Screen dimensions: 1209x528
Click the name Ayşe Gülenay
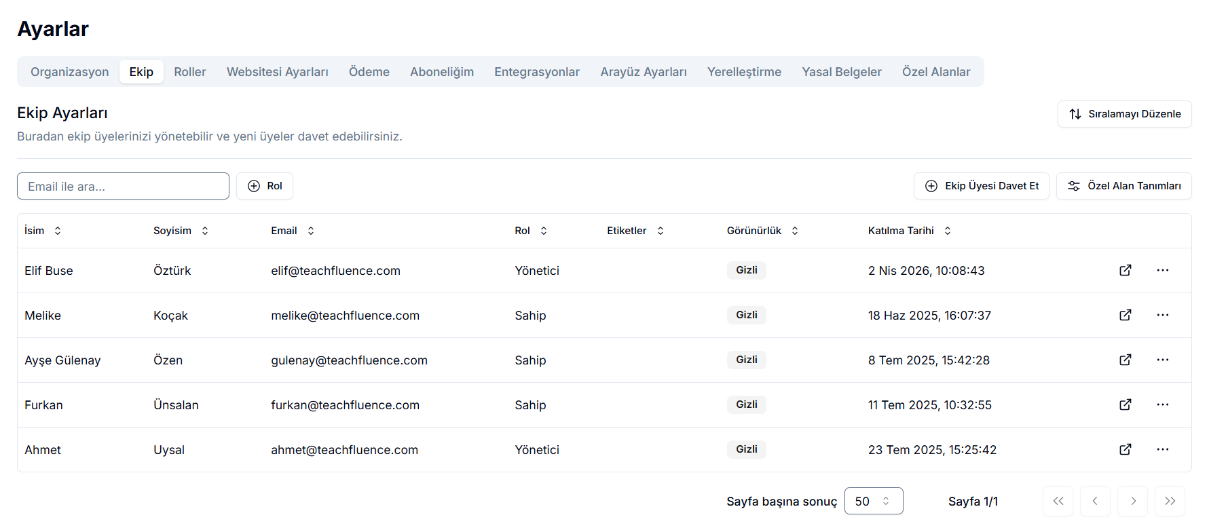pyautogui.click(x=62, y=360)
